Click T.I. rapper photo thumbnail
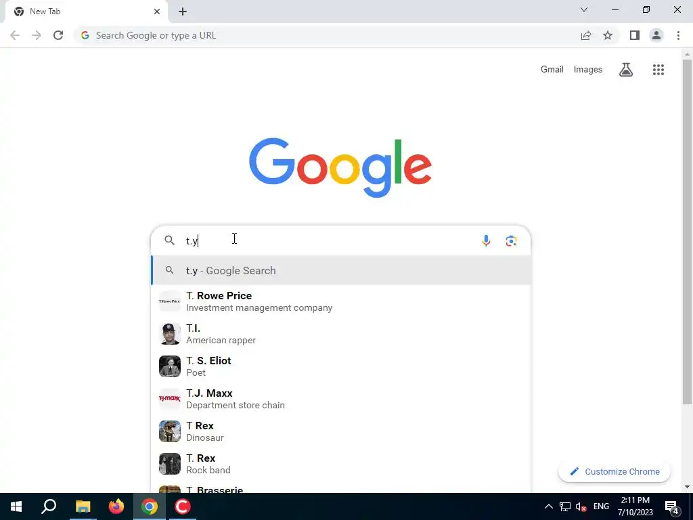Image resolution: width=693 pixels, height=520 pixels. tap(170, 334)
